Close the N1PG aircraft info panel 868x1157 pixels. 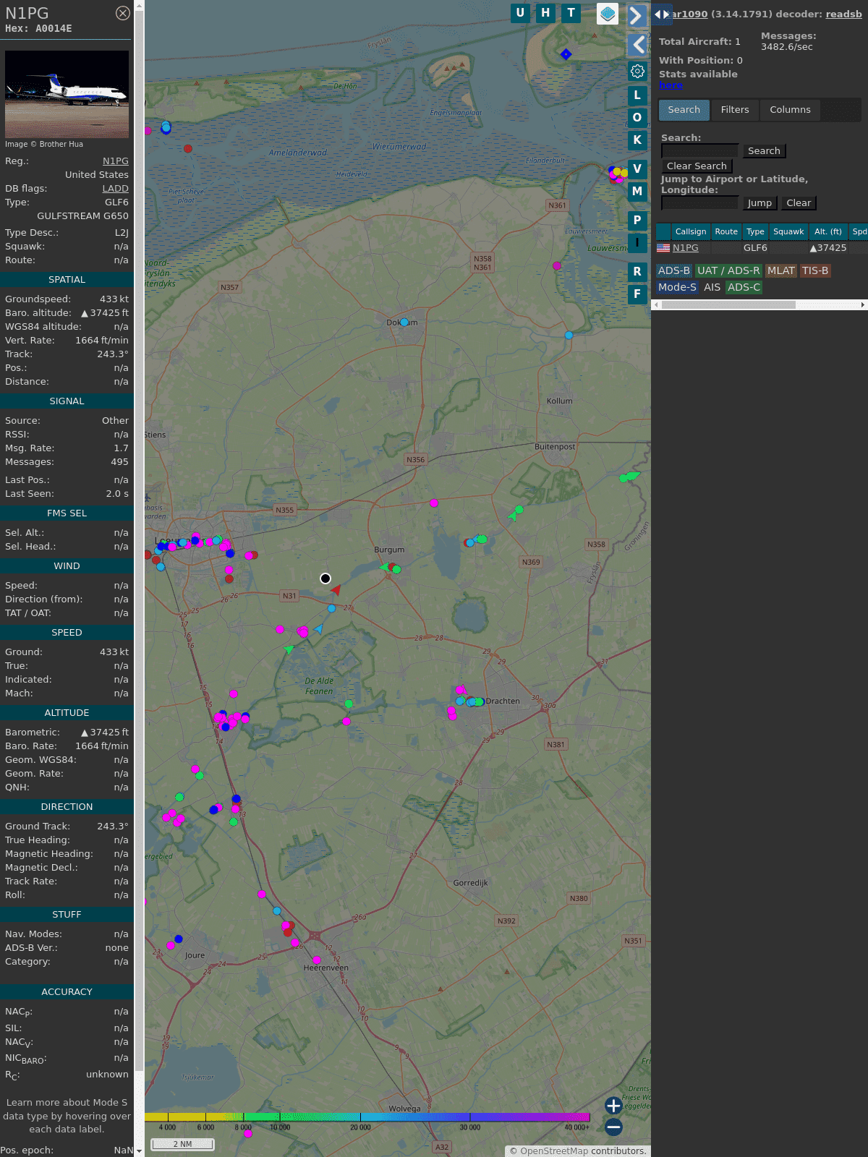tap(123, 13)
